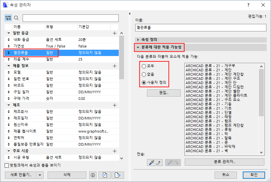
Task: Sort by the 유형 column header
Action: click(x=61, y=27)
